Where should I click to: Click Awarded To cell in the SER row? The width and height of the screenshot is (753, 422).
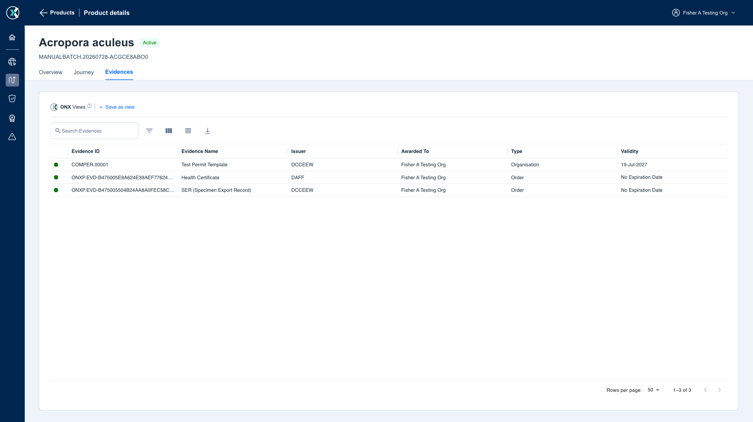click(x=423, y=190)
